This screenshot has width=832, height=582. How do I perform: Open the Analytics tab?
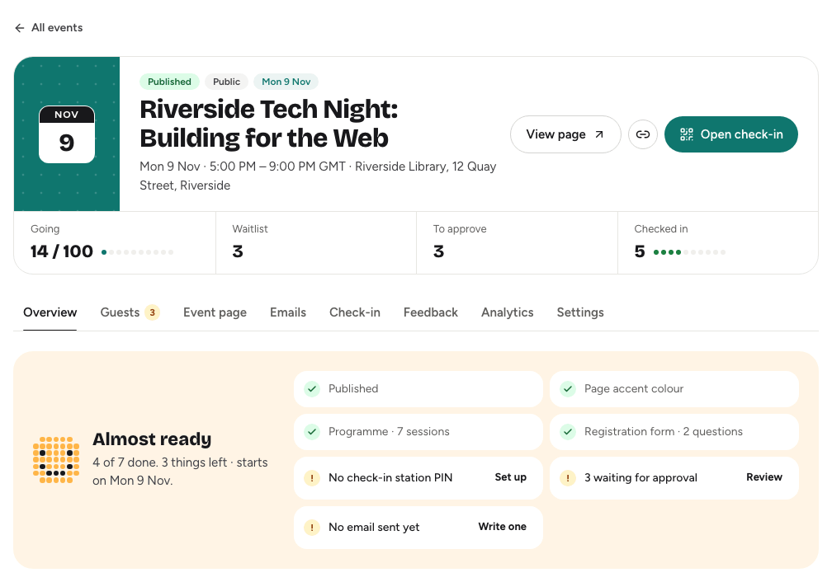click(508, 312)
